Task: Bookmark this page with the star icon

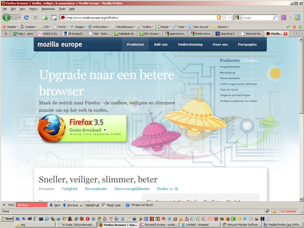Action: point(224,18)
